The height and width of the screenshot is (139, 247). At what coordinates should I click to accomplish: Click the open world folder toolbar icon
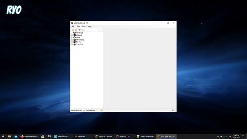(x=73, y=30)
